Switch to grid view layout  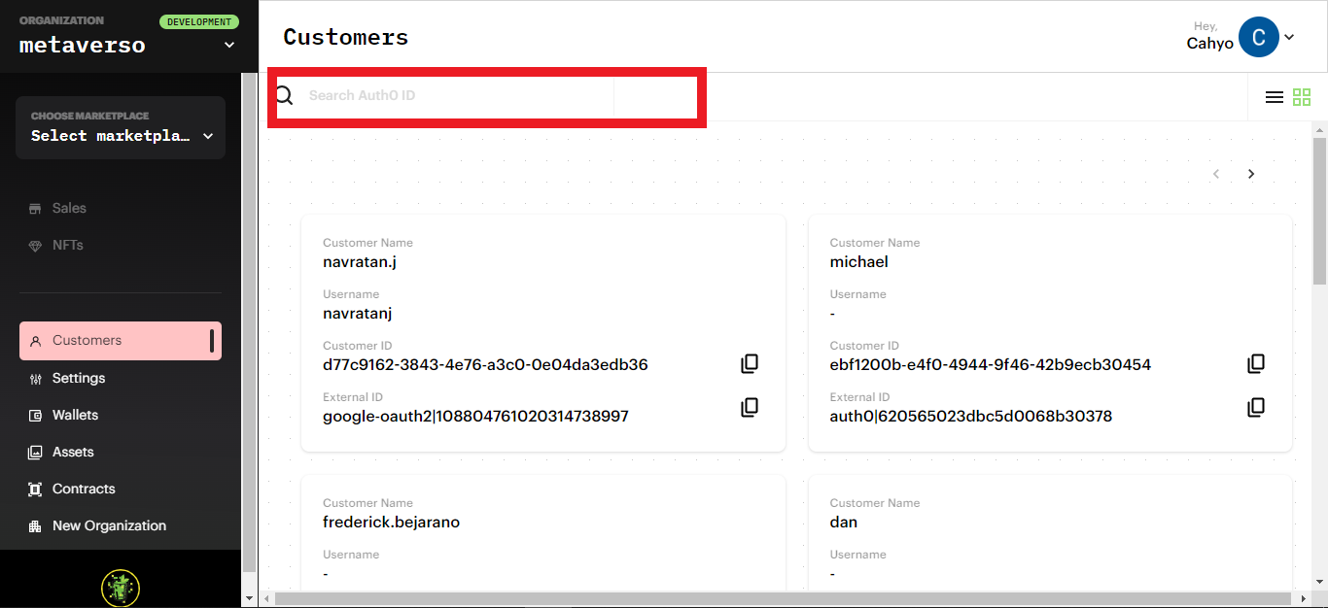pos(1302,97)
